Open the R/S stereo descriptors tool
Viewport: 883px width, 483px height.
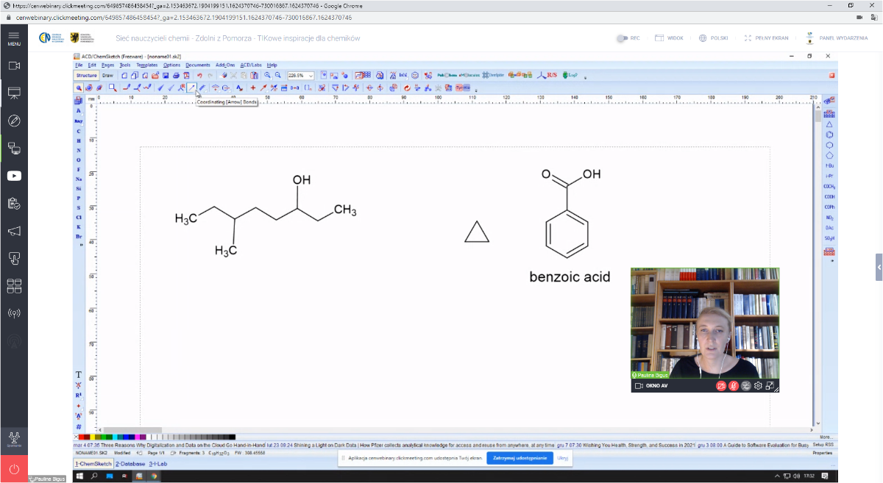[x=549, y=75]
